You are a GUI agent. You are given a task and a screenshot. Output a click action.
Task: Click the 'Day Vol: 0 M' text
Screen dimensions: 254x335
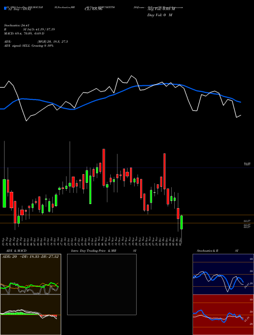click(x=160, y=15)
